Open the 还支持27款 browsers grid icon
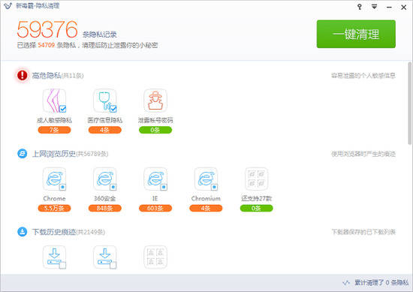413x292 pixels. (x=257, y=179)
